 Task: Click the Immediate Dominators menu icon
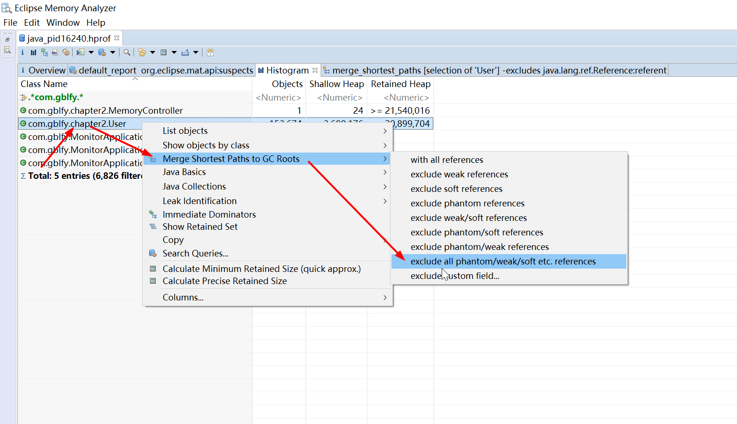[152, 214]
